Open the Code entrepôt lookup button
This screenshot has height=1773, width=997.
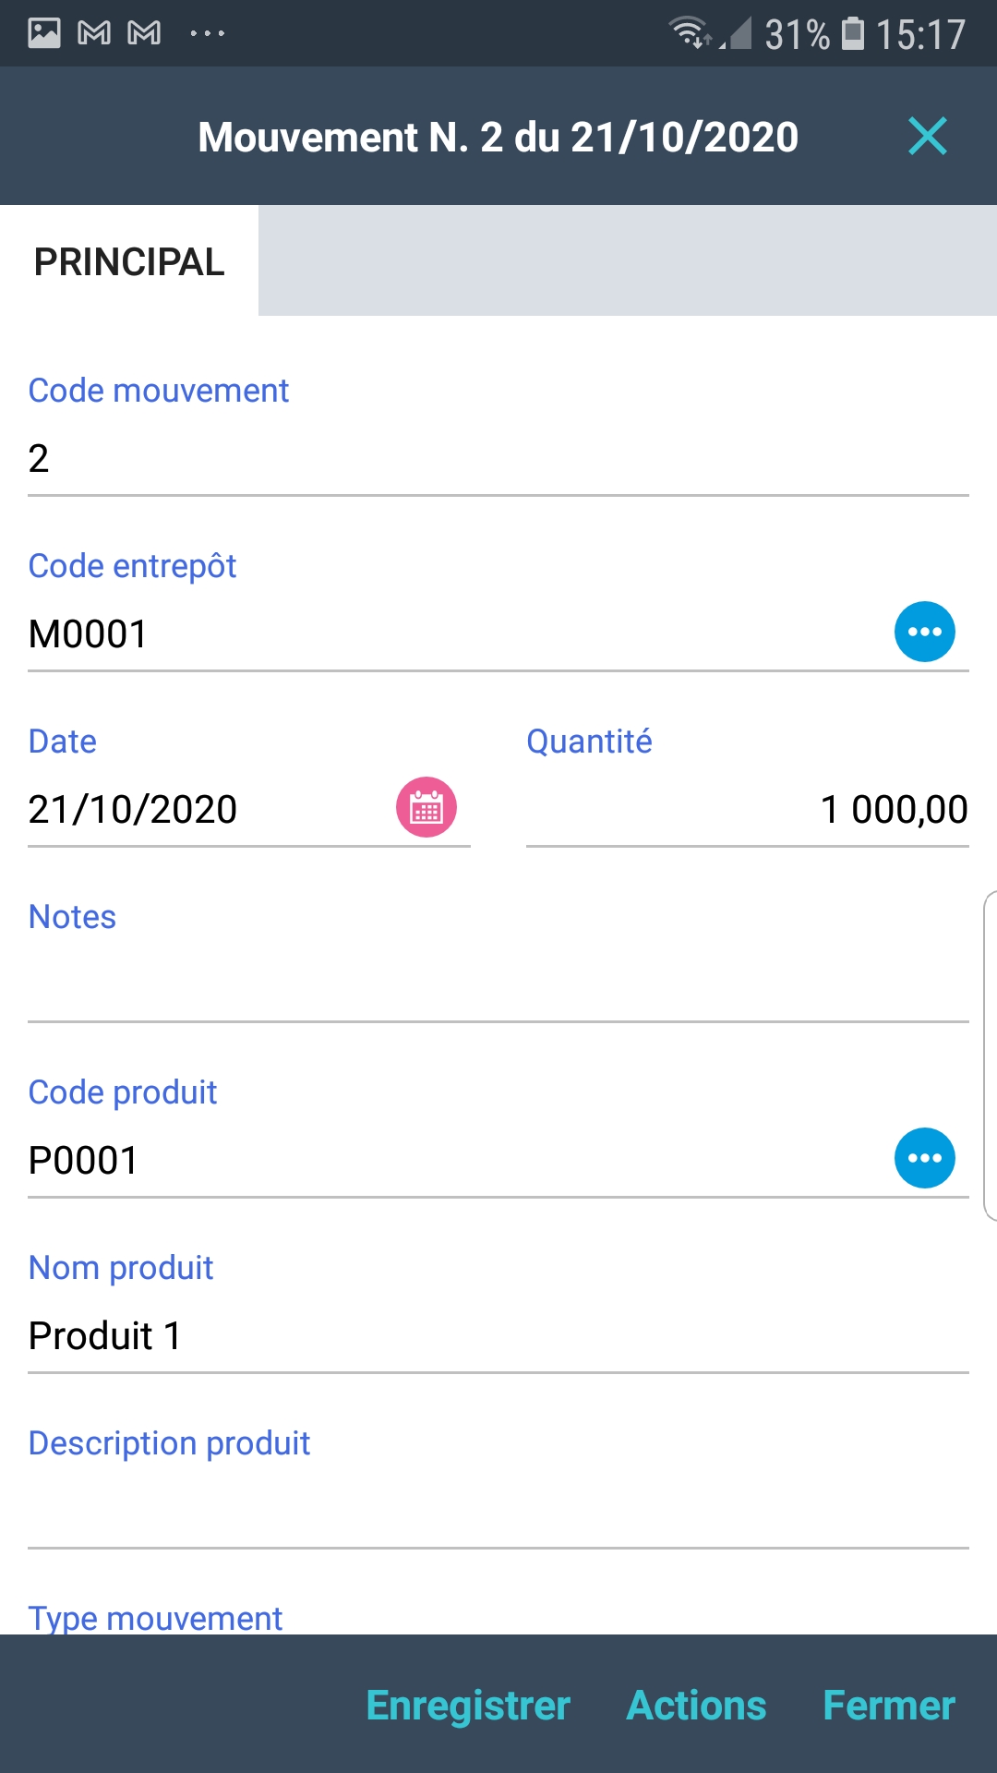[x=924, y=632]
